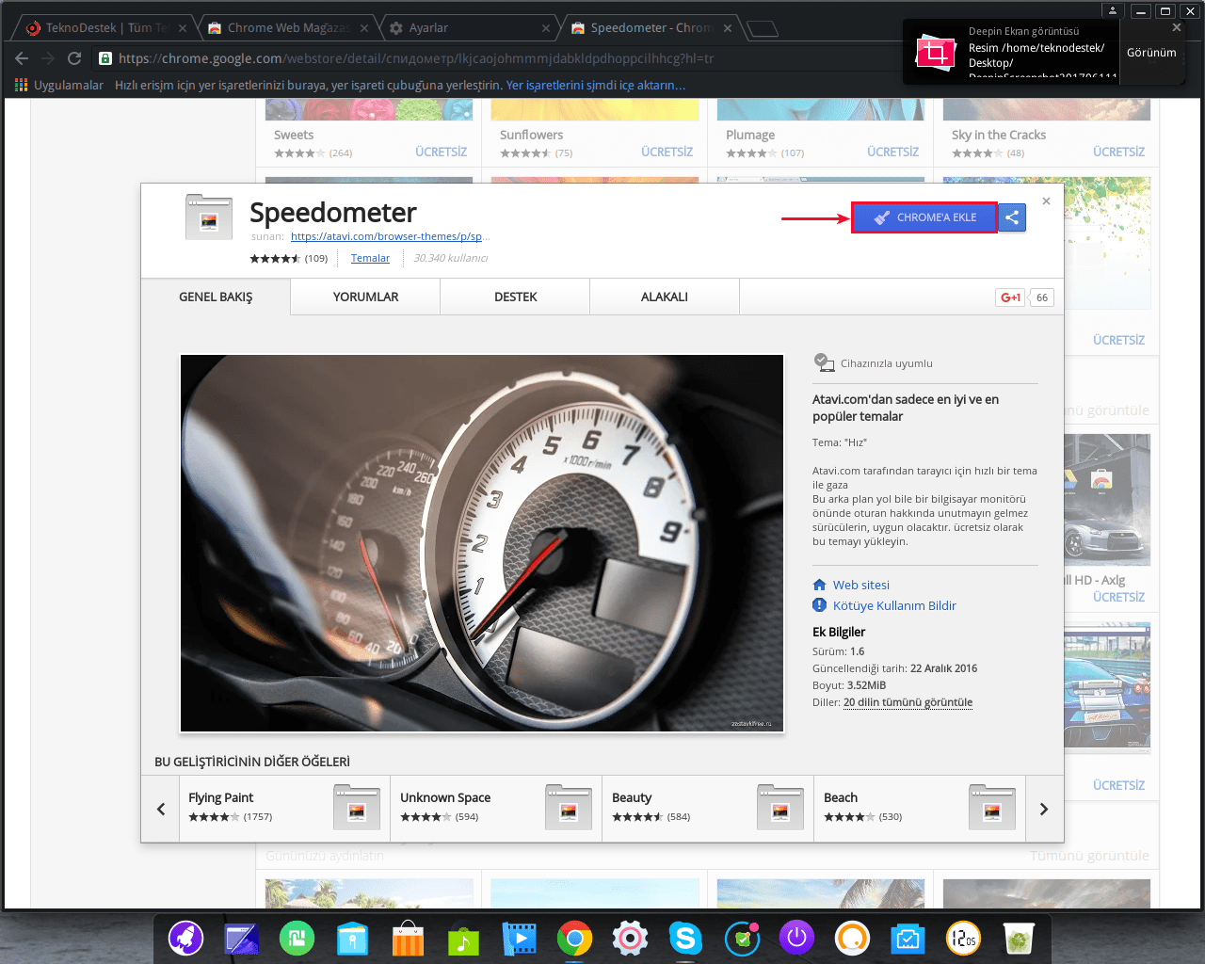Open Control Center via the gear dock icon
This screenshot has height=964, width=1205.
click(x=630, y=939)
